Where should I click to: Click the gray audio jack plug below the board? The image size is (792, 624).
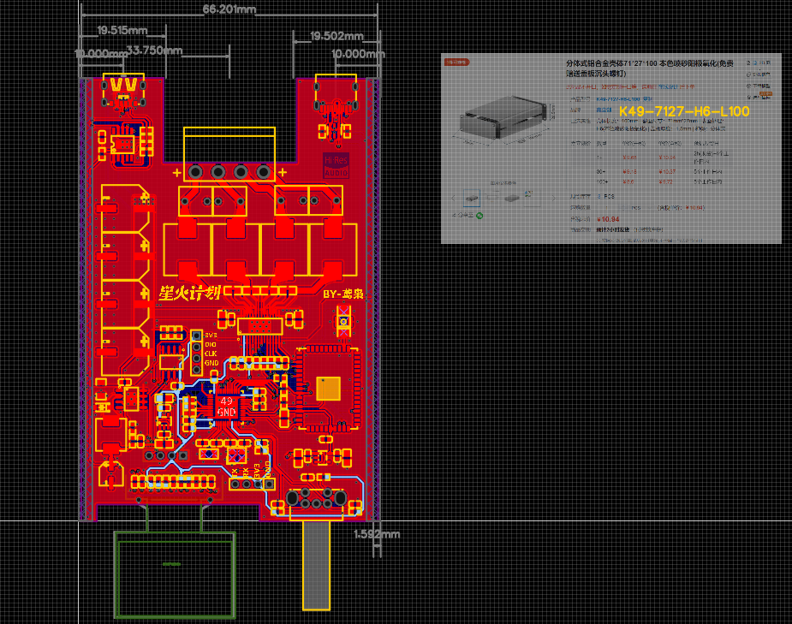tap(316, 566)
